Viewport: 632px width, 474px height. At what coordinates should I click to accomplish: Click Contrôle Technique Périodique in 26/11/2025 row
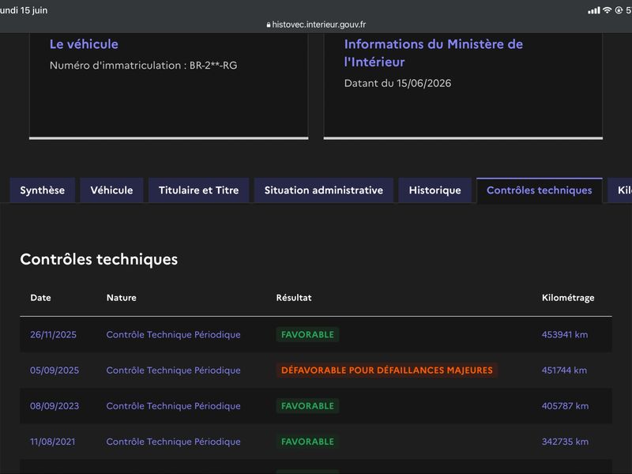click(173, 334)
